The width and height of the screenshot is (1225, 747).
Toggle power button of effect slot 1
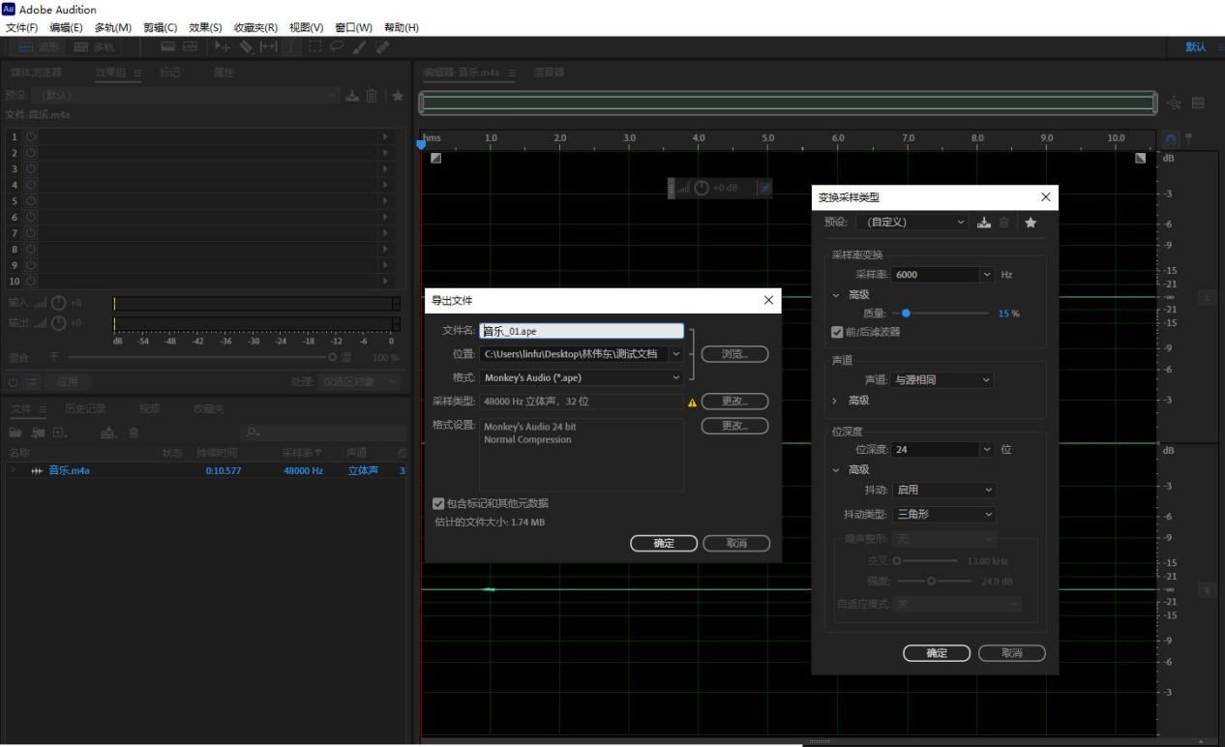click(30, 137)
